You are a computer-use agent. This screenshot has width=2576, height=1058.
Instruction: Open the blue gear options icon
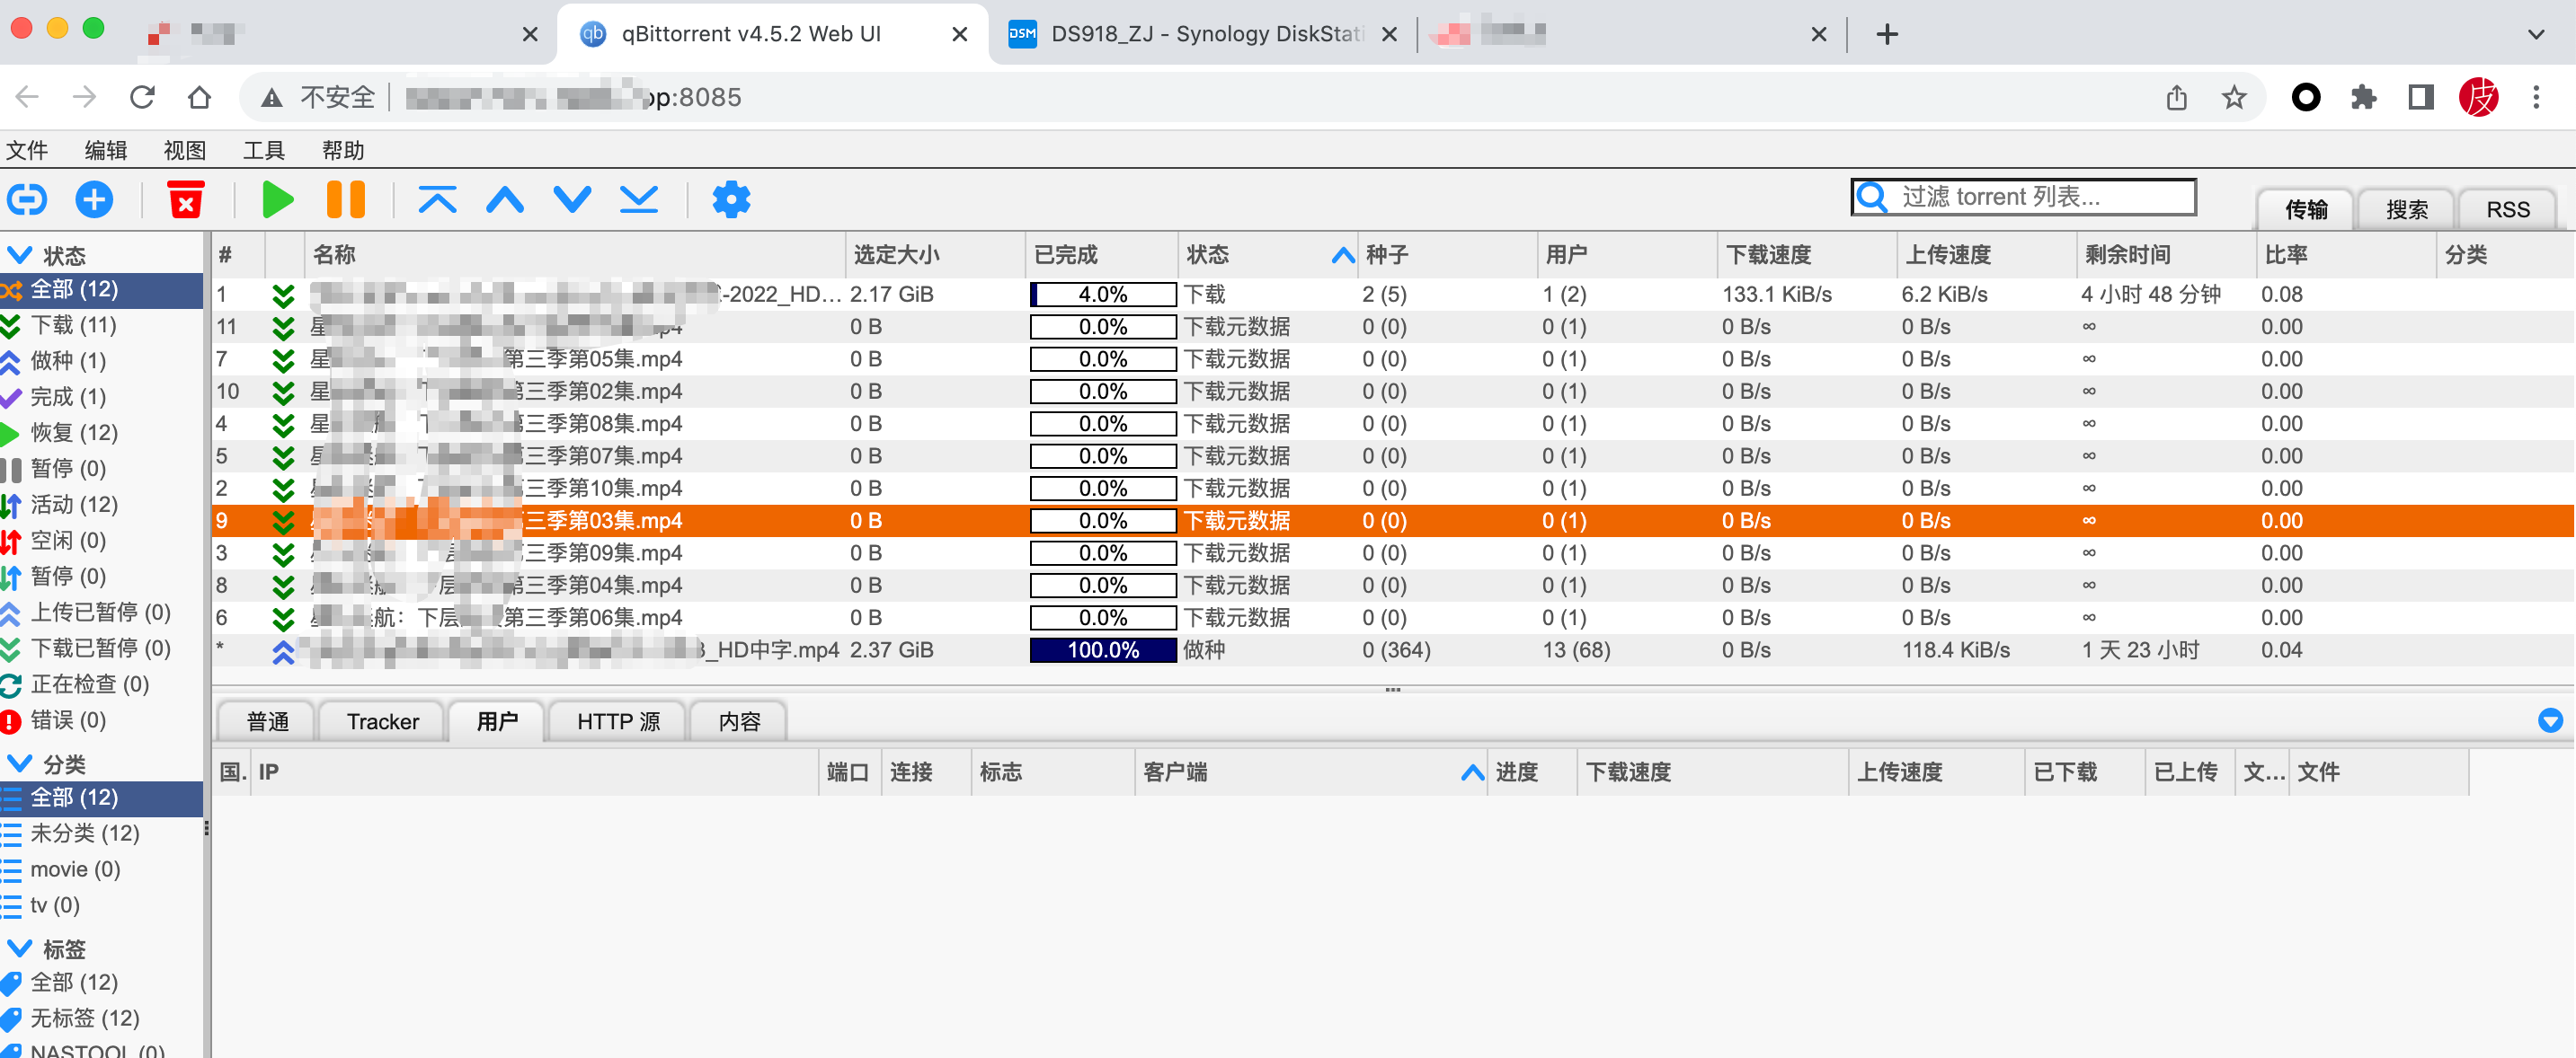pyautogui.click(x=731, y=199)
